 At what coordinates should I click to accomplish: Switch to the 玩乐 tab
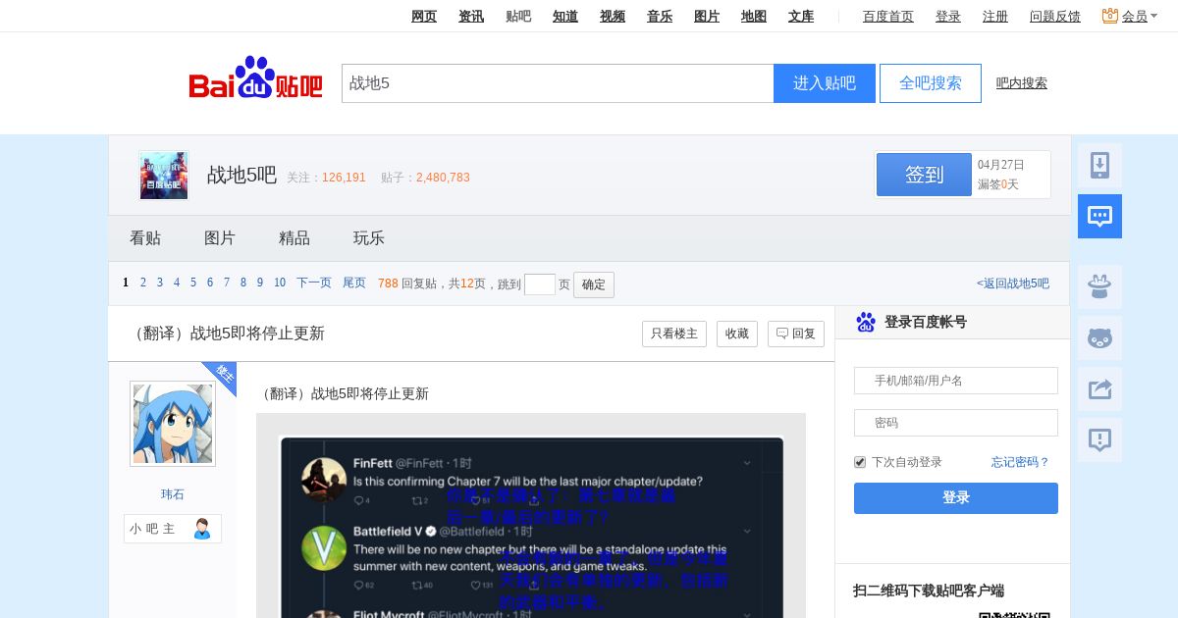coord(369,238)
